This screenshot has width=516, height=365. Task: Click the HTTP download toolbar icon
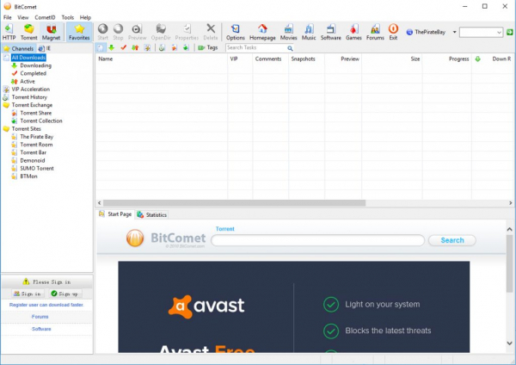coord(9,32)
